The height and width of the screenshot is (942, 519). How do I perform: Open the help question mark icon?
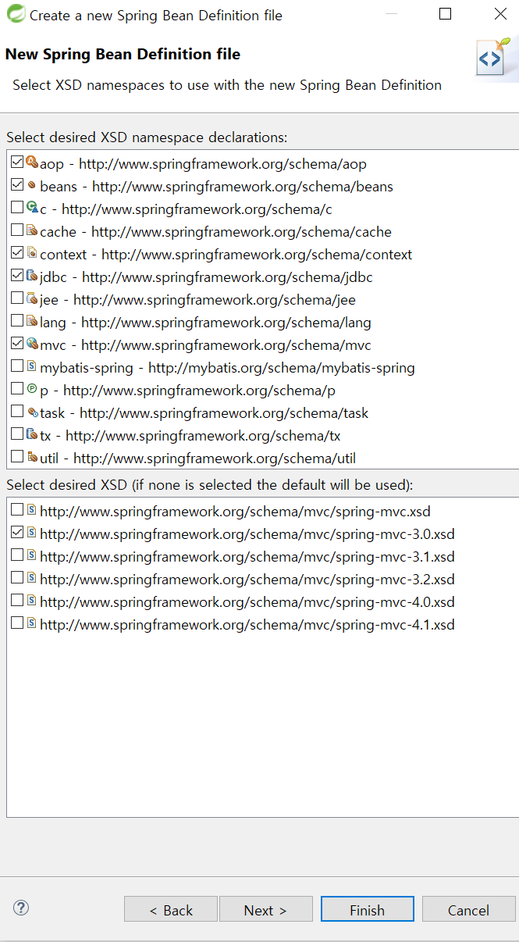(21, 908)
